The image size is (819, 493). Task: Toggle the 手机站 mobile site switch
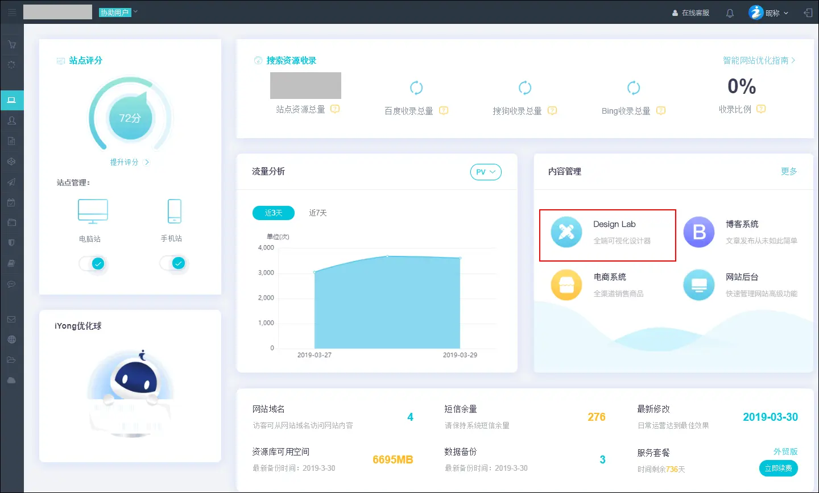(173, 263)
